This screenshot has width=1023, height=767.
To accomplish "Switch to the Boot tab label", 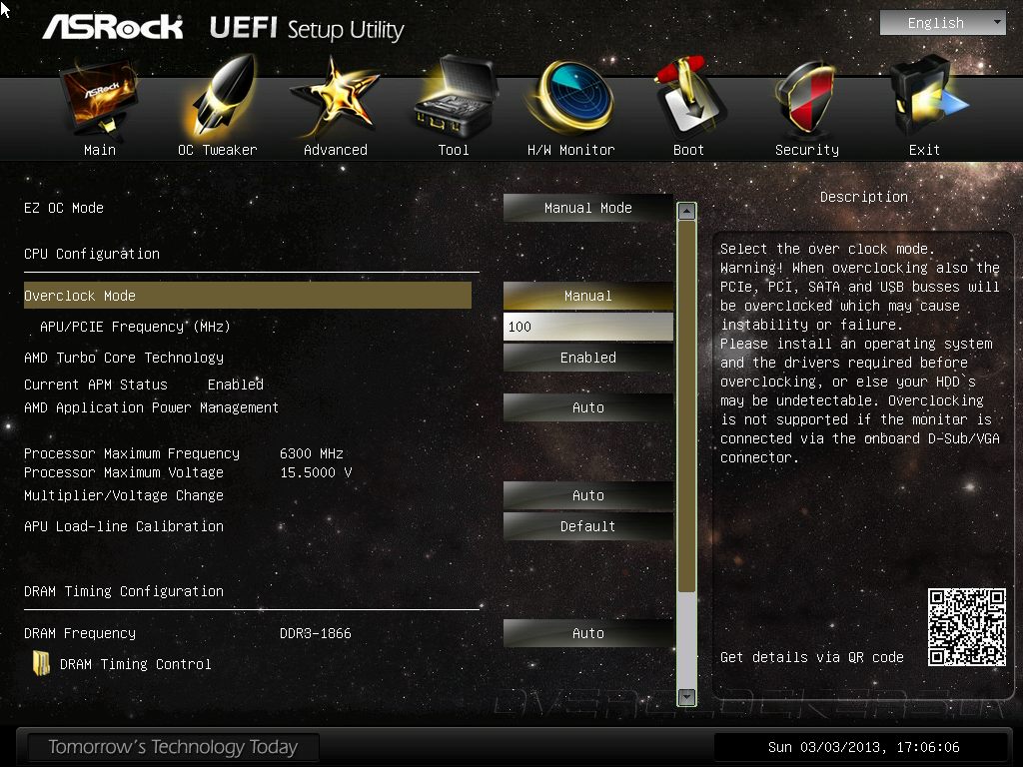I will (x=688, y=150).
